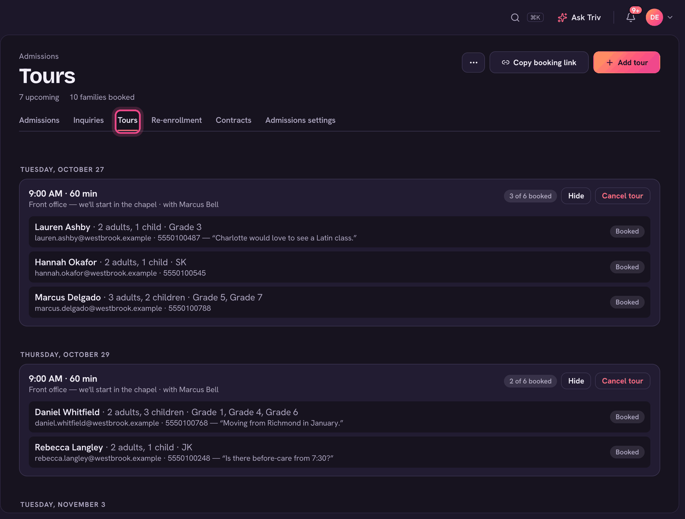Viewport: 685px width, 519px height.
Task: Open Lauren Ashby's booking row
Action: point(339,232)
